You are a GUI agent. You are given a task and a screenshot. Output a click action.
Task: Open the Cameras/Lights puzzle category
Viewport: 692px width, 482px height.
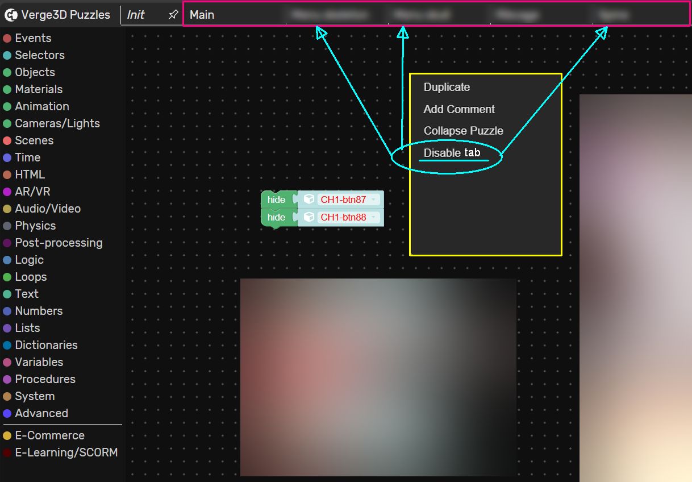tap(51, 123)
